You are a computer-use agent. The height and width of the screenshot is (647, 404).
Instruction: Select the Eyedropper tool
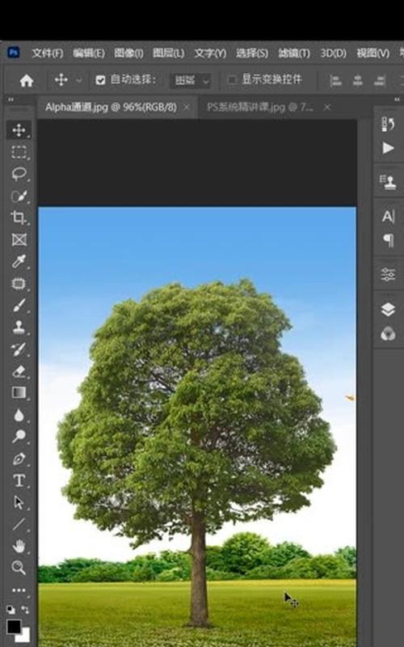tap(19, 261)
